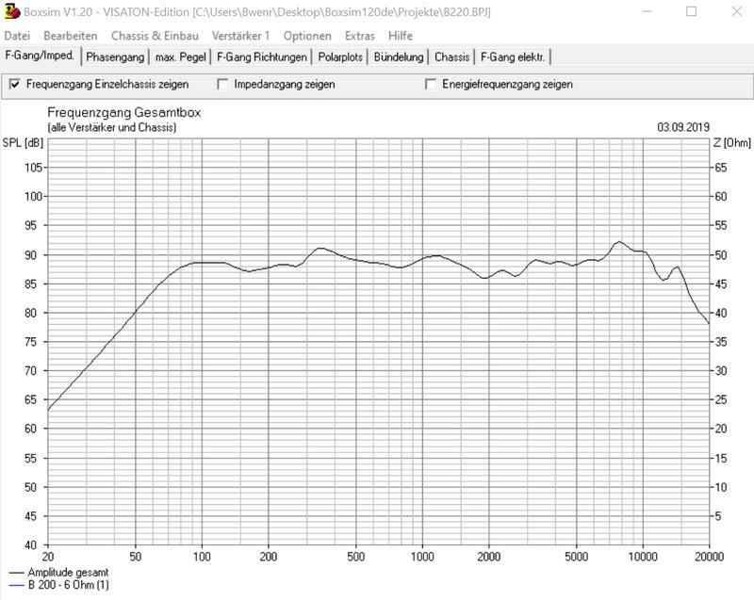Click the Z [Ohm] axis label

[732, 142]
